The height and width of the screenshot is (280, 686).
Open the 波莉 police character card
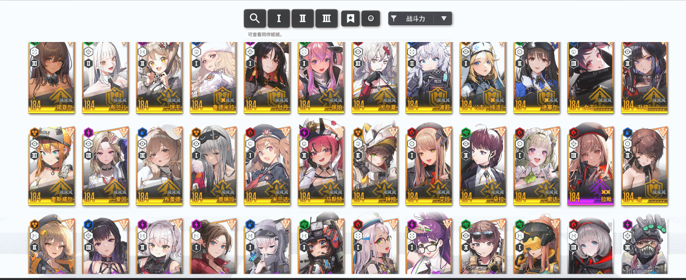click(429, 77)
